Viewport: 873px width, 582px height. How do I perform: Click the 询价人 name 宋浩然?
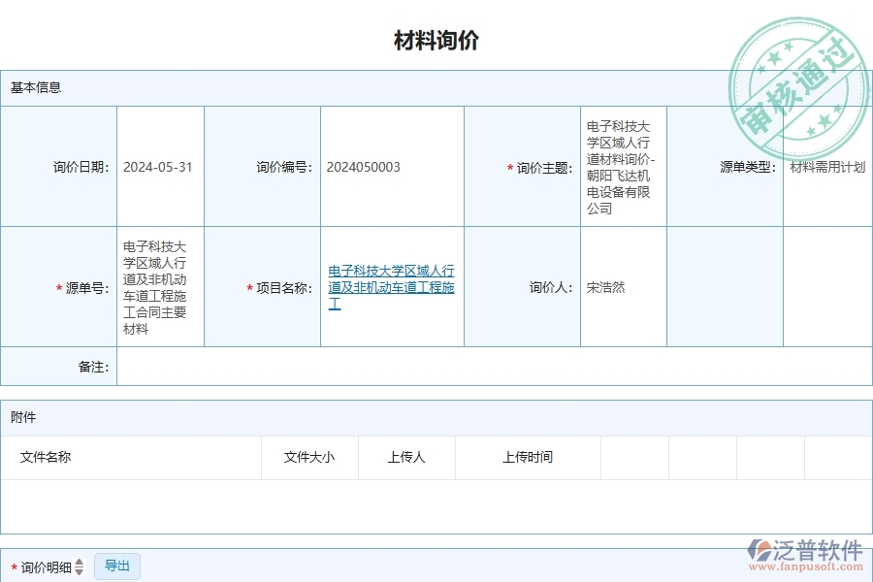[601, 286]
